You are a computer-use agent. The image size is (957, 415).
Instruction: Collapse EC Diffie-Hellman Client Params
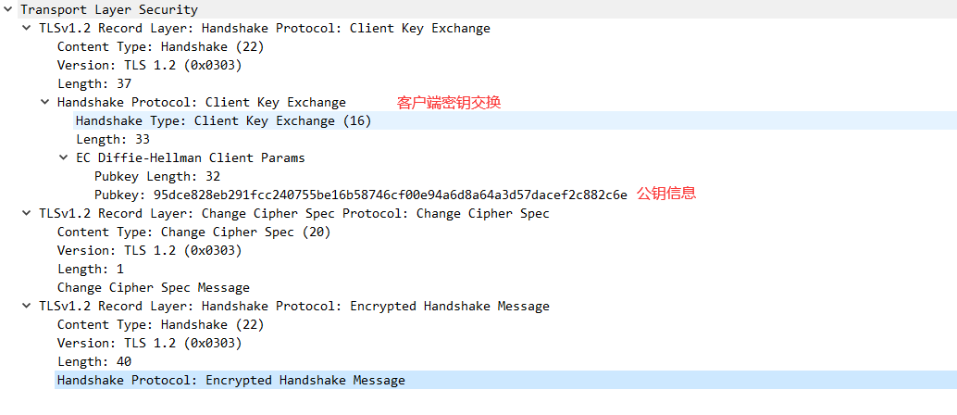tap(64, 157)
